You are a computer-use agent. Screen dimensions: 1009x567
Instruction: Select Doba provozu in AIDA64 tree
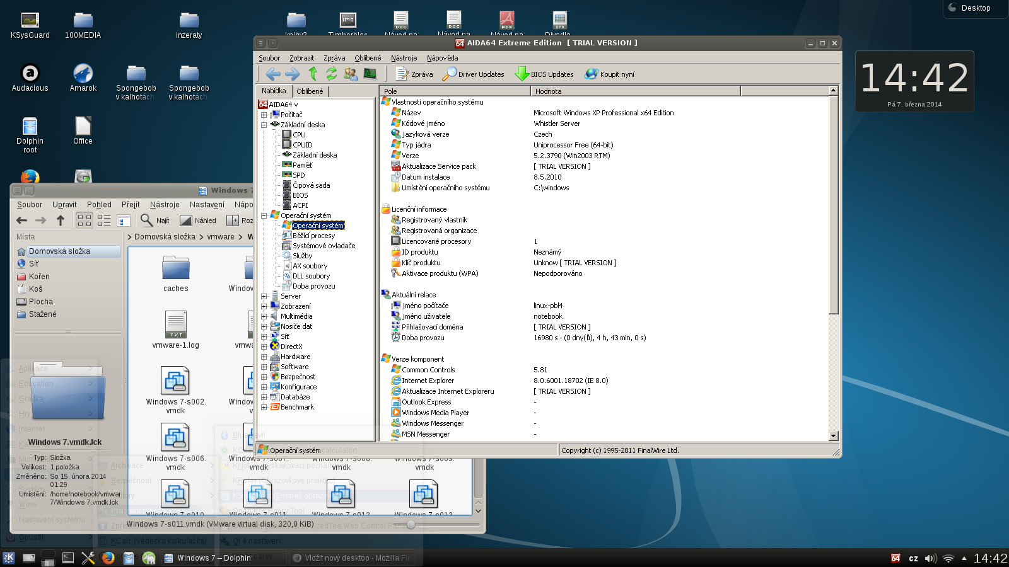[313, 286]
